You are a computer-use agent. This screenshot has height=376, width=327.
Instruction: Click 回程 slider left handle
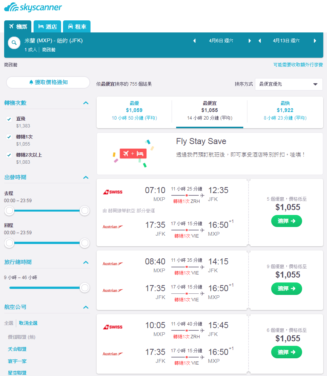click(x=9, y=243)
